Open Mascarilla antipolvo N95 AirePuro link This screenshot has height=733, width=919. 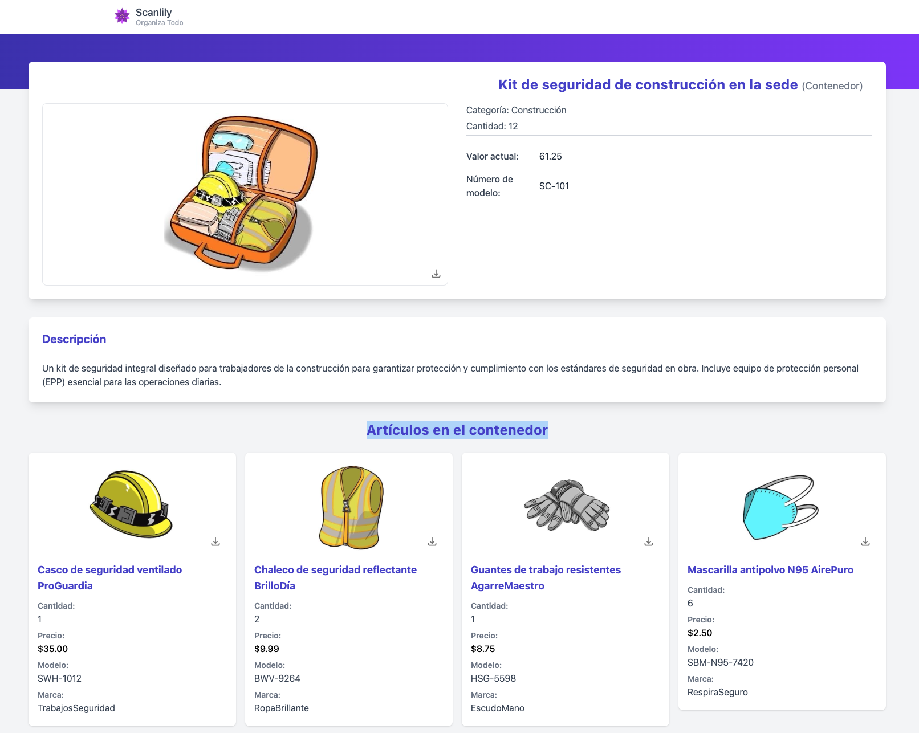coord(770,569)
